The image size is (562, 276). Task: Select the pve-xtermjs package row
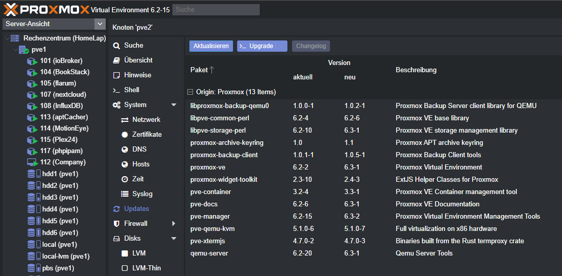[374, 241]
